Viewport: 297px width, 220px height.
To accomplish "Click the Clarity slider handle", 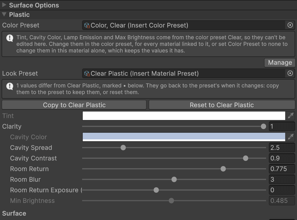I will pos(263,126).
